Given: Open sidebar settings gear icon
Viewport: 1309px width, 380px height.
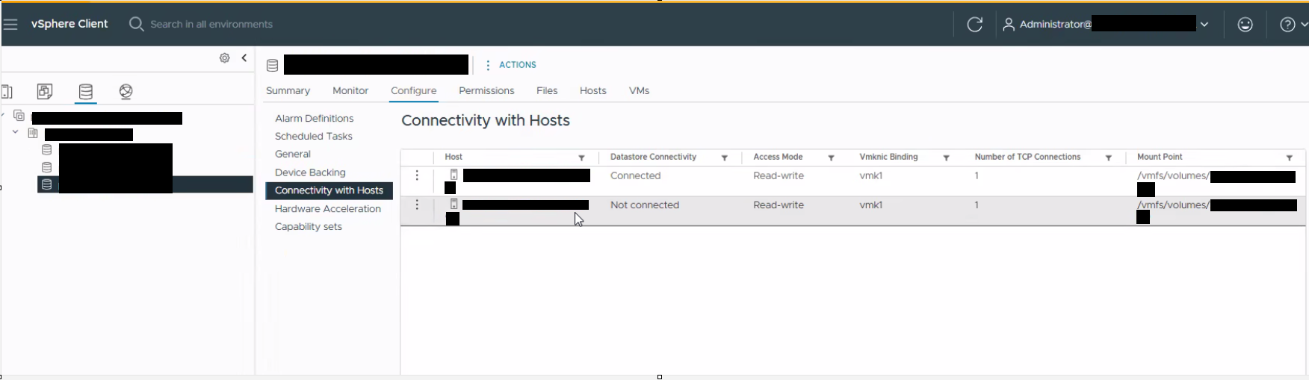Looking at the screenshot, I should pos(224,57).
